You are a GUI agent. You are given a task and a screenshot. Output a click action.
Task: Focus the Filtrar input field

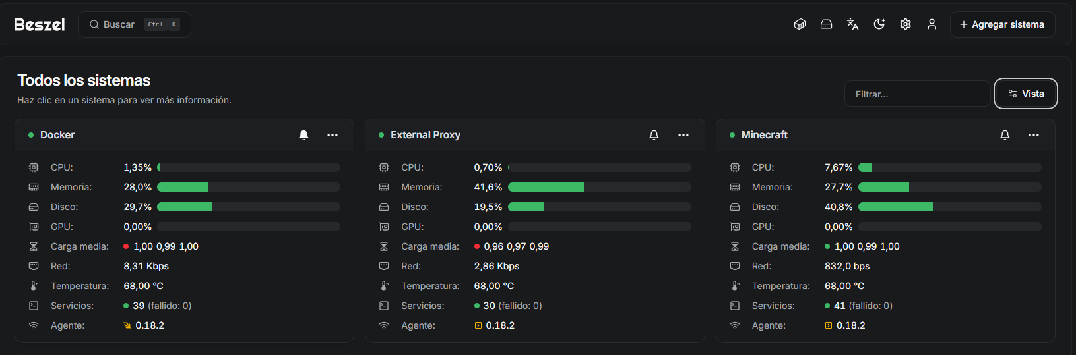pos(916,94)
